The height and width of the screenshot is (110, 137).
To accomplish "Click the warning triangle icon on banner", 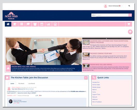I will (x=8, y=68).
